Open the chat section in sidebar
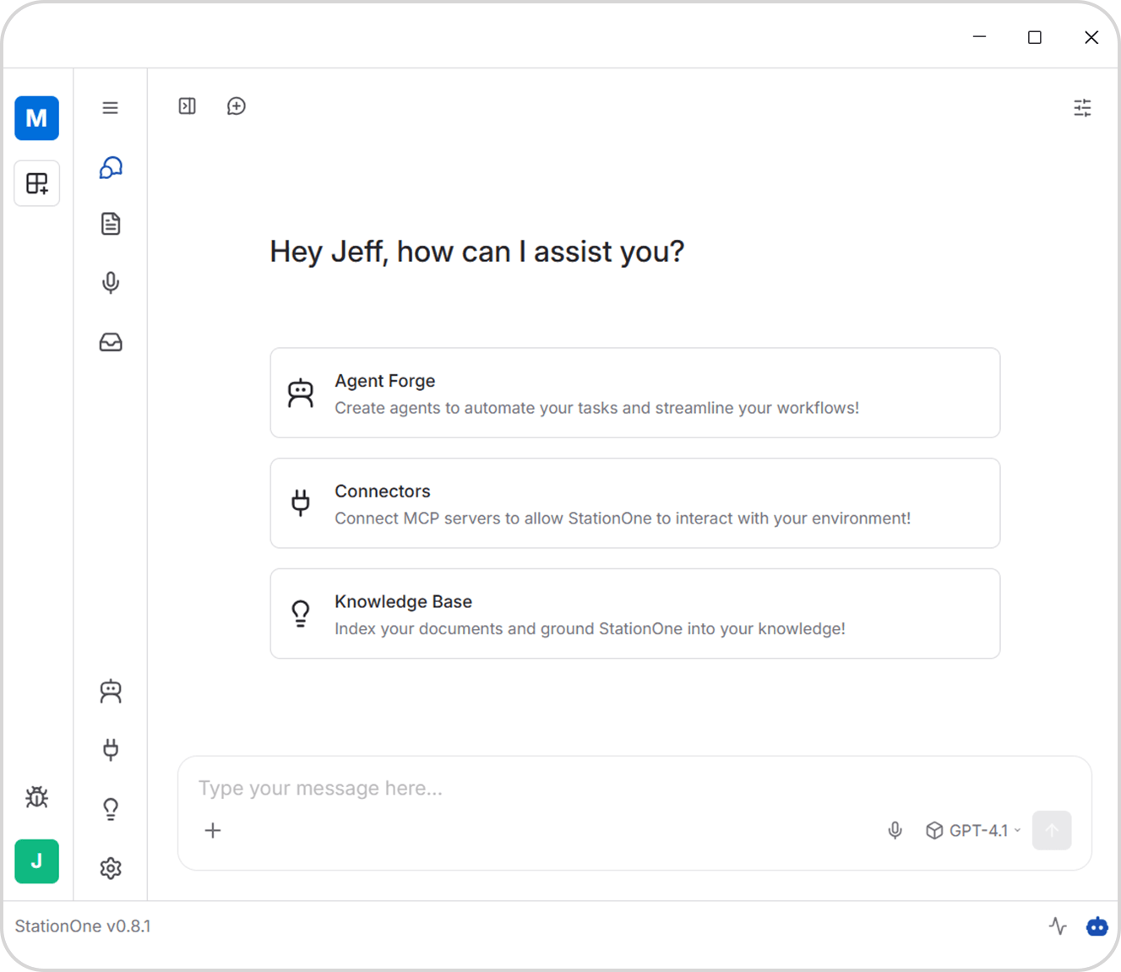The width and height of the screenshot is (1121, 972). (111, 168)
